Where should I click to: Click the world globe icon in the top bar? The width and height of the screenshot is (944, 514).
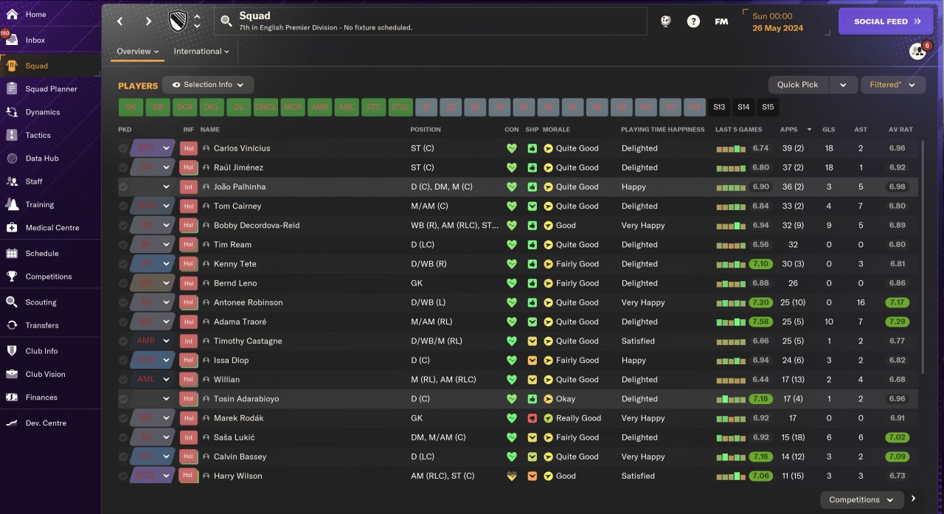(x=665, y=21)
